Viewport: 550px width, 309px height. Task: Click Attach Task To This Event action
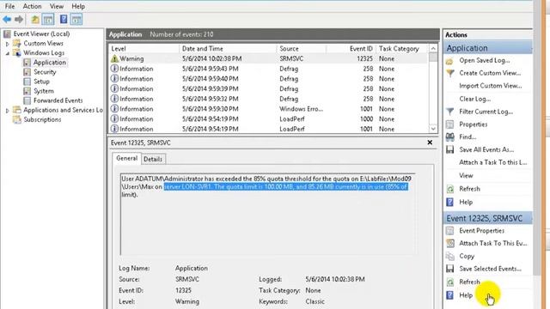pyautogui.click(x=492, y=243)
